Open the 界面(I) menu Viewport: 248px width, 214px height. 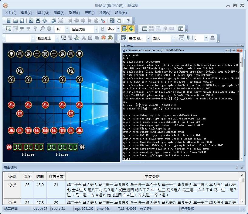click(x=90, y=13)
